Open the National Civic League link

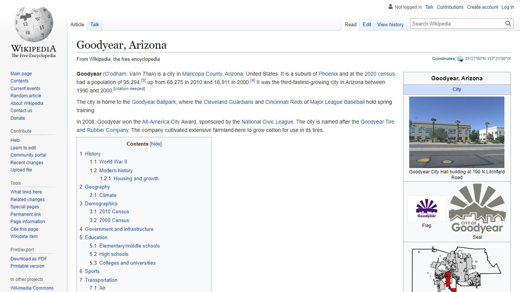(267, 122)
